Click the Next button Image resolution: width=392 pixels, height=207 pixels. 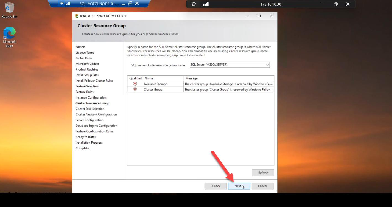(239, 186)
